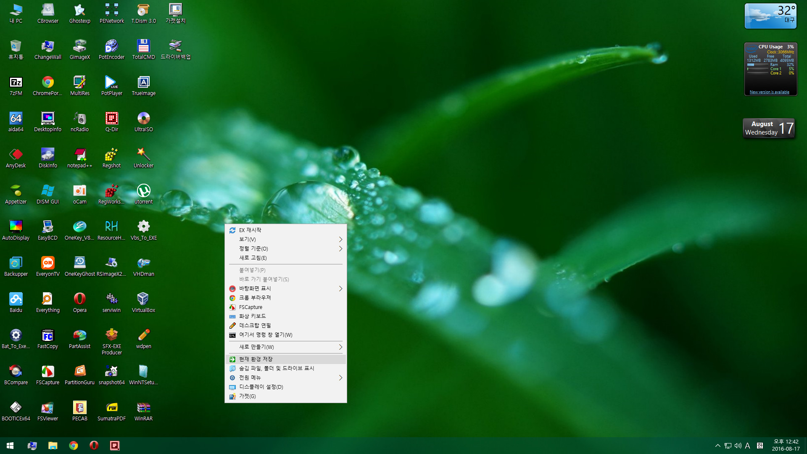This screenshot has width=807, height=454.
Task: Click the PotPlayer desktop icon
Action: click(x=112, y=86)
